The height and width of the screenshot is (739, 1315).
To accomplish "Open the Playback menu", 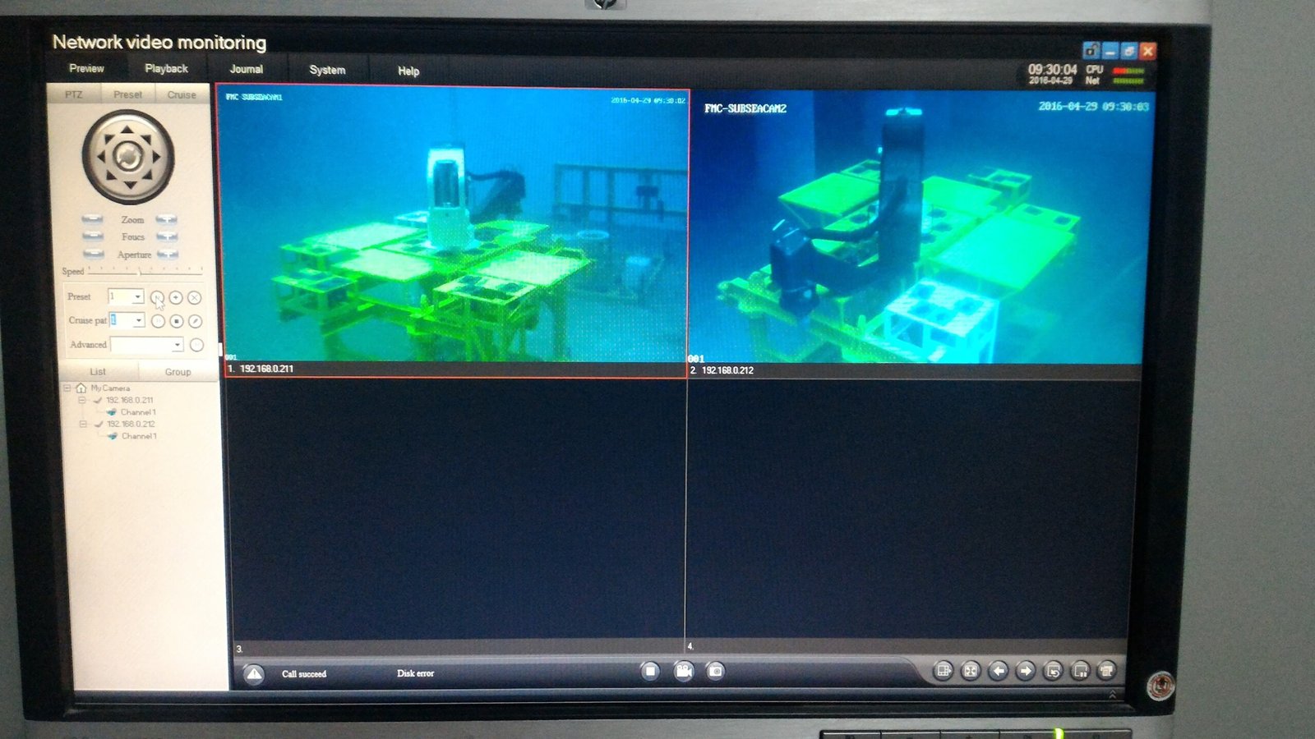I will (166, 69).
